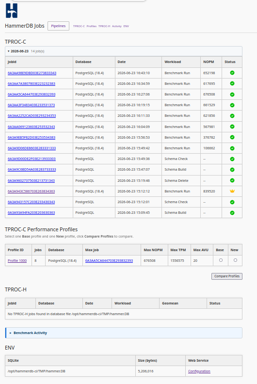This screenshot has width=257, height=384.
Task: Click green check status for 16:34:59 job
Action: [232, 83]
